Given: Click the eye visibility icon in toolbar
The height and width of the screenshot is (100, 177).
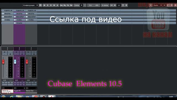Looking at the screenshot, I should tap(115, 5).
